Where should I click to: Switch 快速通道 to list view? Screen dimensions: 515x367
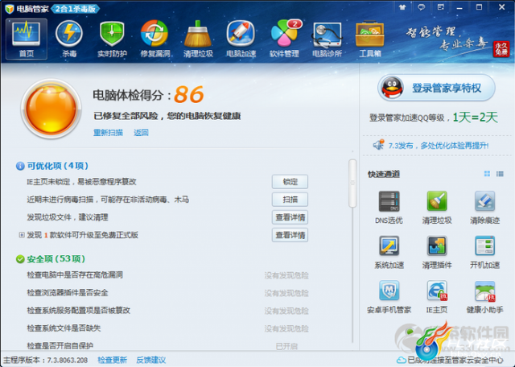pyautogui.click(x=500, y=174)
